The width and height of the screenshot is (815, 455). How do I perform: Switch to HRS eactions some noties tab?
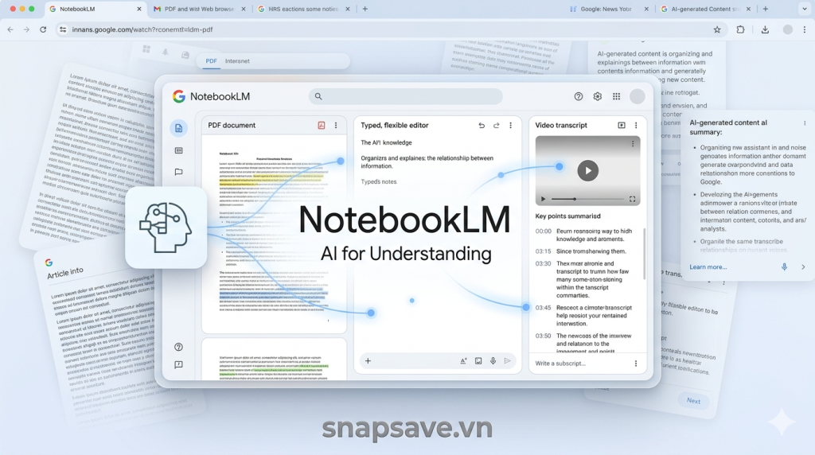point(303,9)
